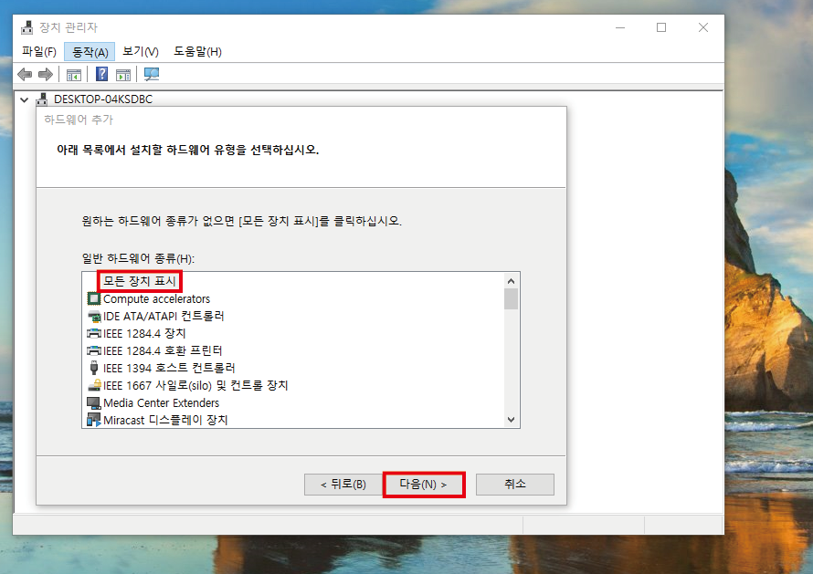This screenshot has height=574, width=813.
Task: Open the 동작(A) menu
Action: pos(90,52)
